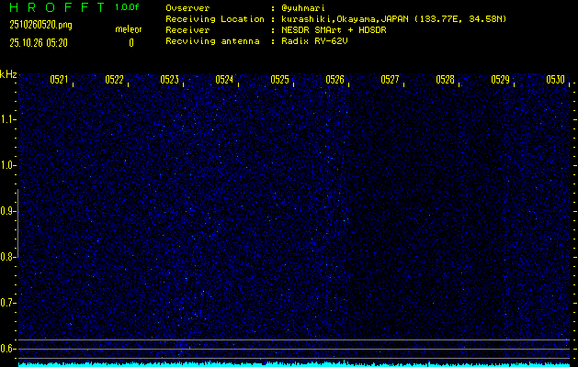Click the gray vertical range bar on left axis
The width and height of the screenshot is (578, 367).
(x=17, y=223)
